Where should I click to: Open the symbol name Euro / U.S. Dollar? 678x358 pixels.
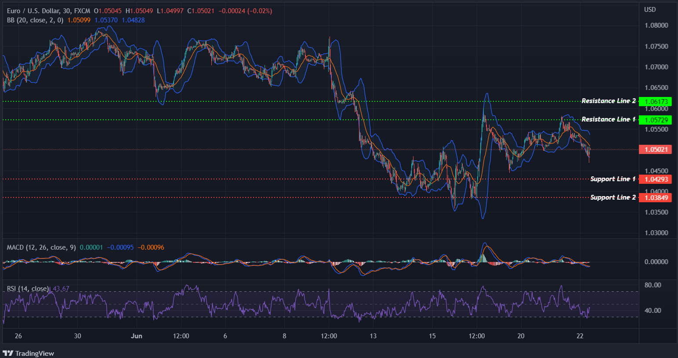(x=30, y=10)
